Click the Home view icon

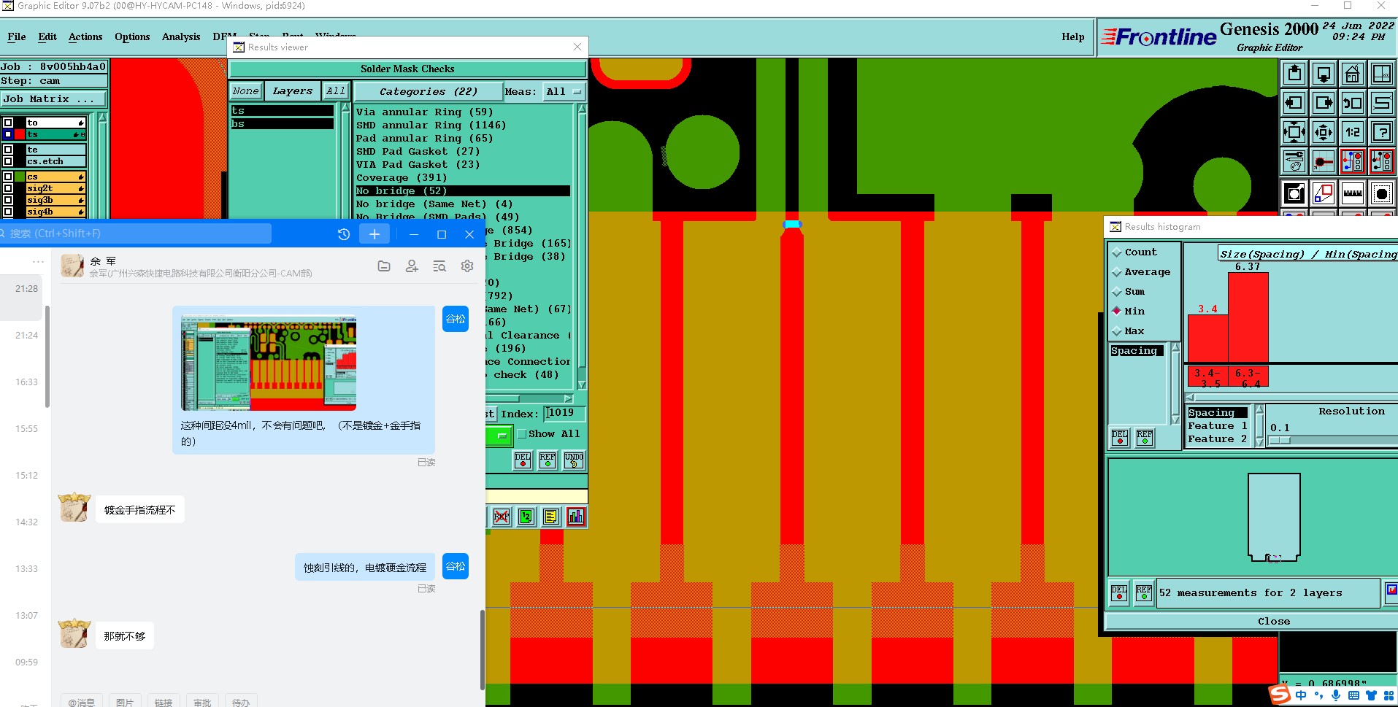tap(1353, 74)
